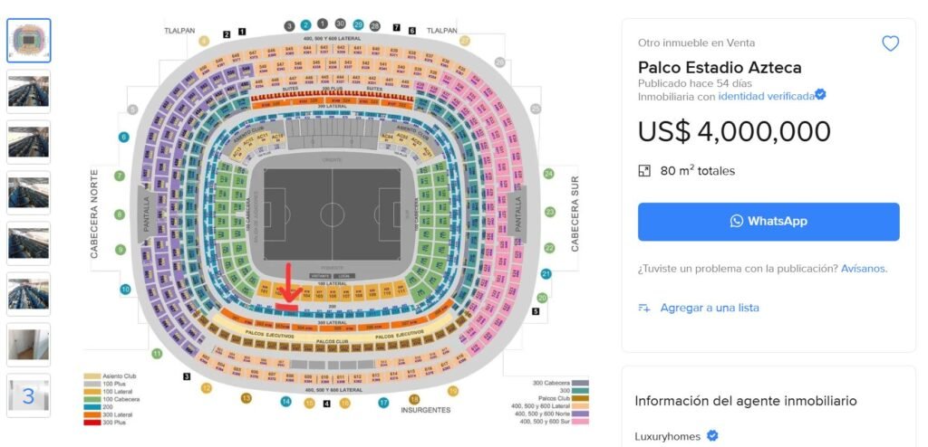Open the identidad verificada link
Image resolution: width=928 pixels, height=447 pixels.
[x=766, y=96]
